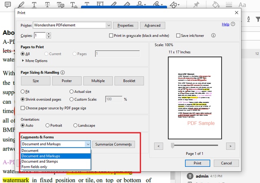The height and width of the screenshot is (183, 260).
Task: Open the Help link
Action: (225, 24)
